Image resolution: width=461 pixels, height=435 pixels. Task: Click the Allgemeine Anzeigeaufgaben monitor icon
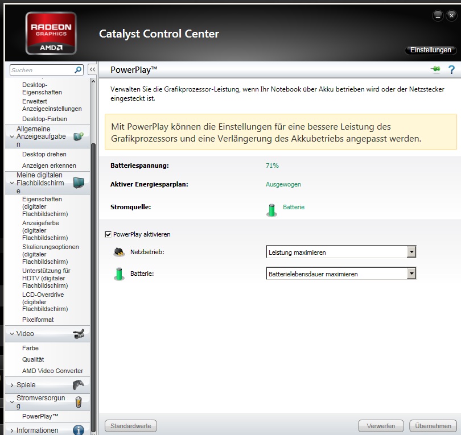(78, 136)
